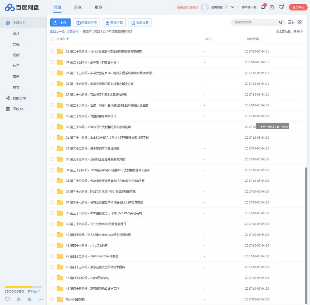310x305 pixels.
Task: Check the box for 24.第二十四阶段 row
Action: (x=52, y=62)
